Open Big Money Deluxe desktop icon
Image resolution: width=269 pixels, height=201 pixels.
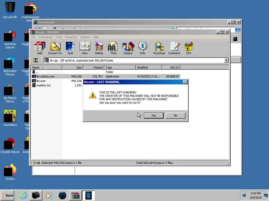tap(10, 93)
